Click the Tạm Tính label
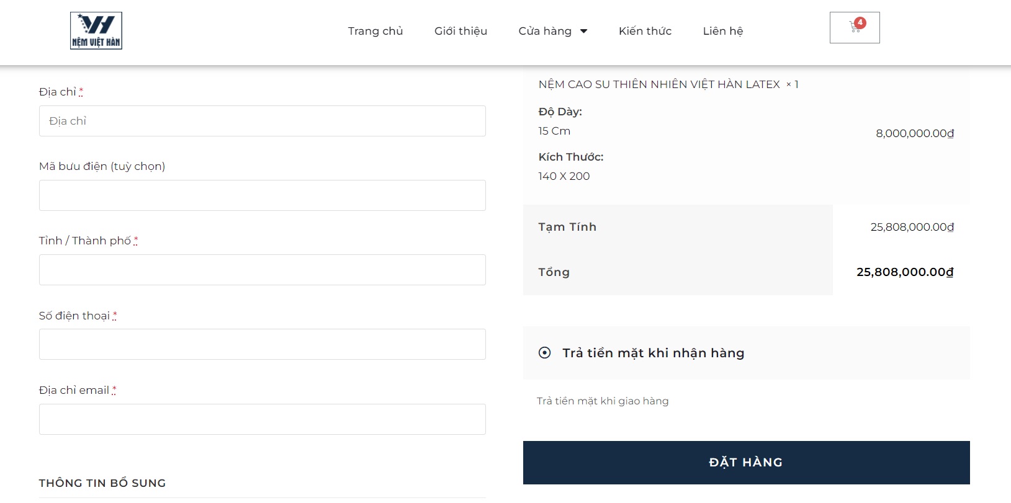Image resolution: width=1011 pixels, height=503 pixels. (x=567, y=227)
